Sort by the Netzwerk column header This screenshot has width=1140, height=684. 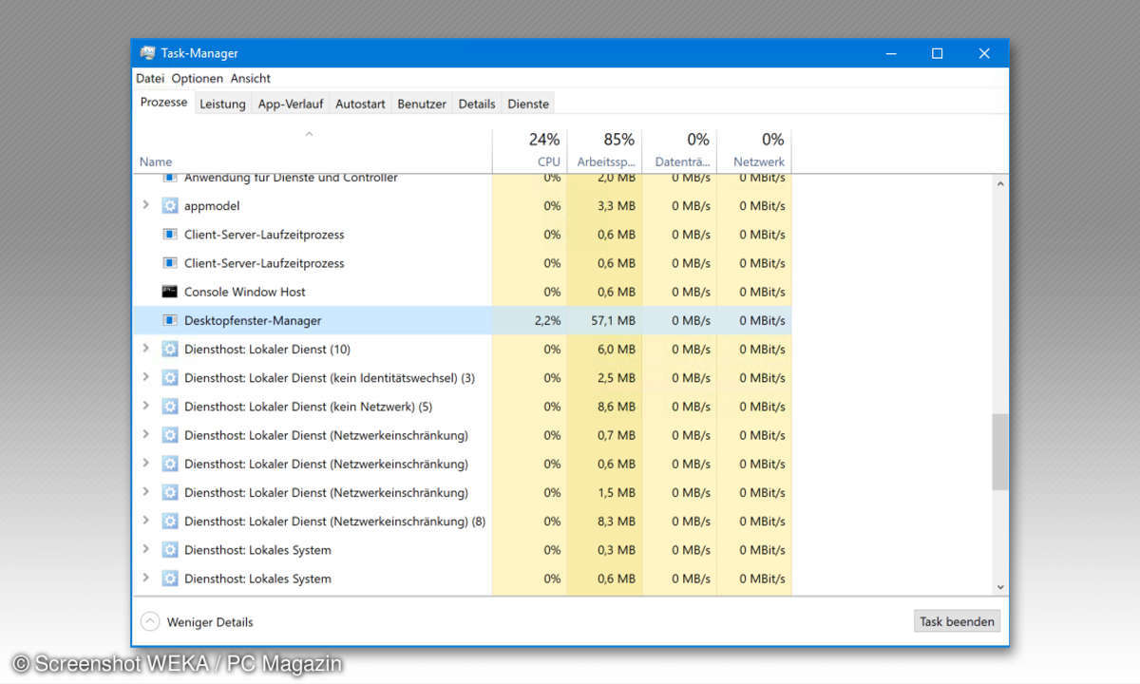[x=754, y=151]
